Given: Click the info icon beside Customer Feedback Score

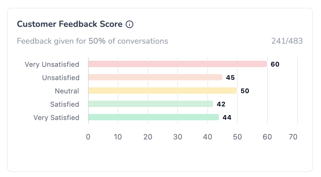Looking at the screenshot, I should click(130, 25).
